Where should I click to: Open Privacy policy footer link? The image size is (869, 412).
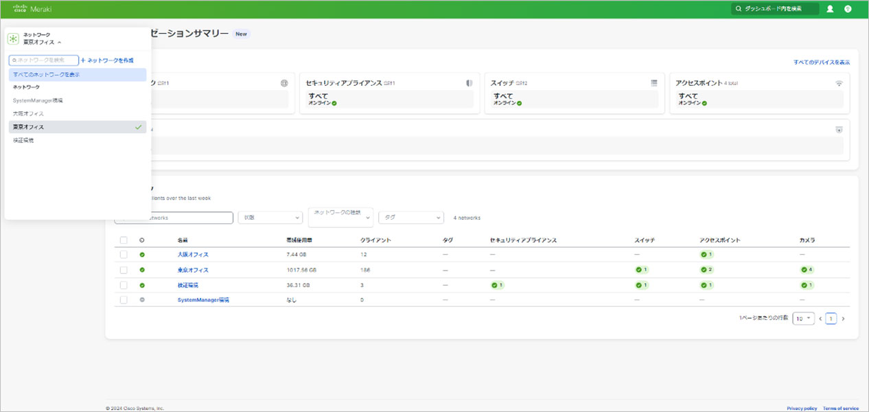802,408
